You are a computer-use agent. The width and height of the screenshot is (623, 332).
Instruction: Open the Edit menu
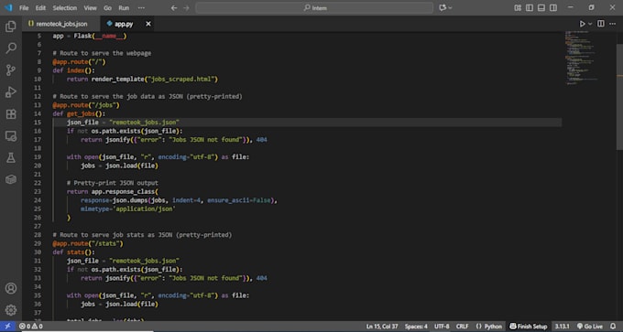40,8
